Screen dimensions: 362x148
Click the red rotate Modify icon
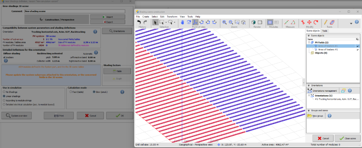(316, 22)
